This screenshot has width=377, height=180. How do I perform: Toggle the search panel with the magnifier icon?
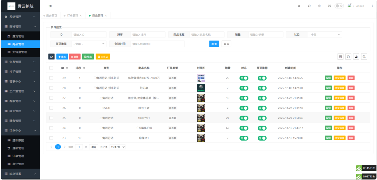(364, 57)
